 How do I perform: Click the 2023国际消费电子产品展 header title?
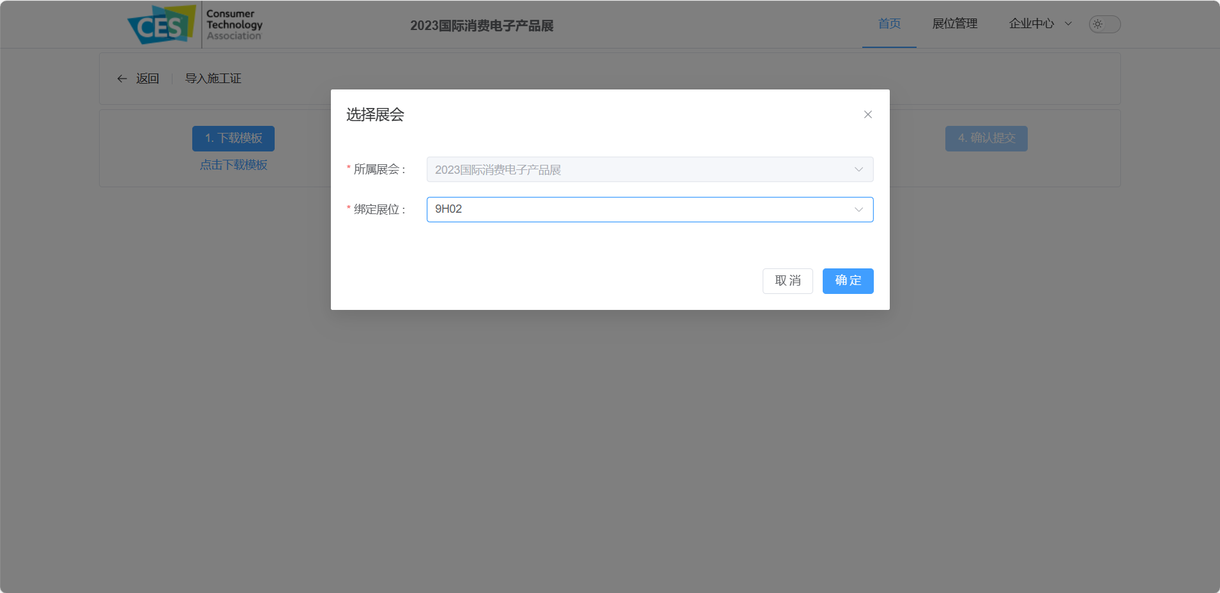[x=482, y=26]
